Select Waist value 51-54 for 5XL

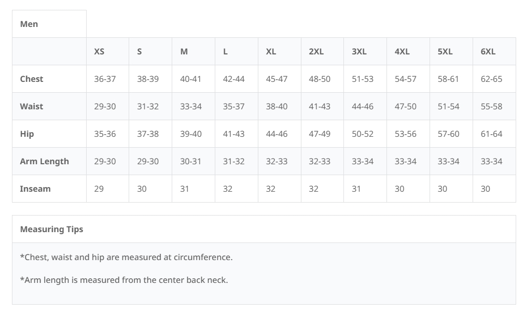tap(448, 106)
